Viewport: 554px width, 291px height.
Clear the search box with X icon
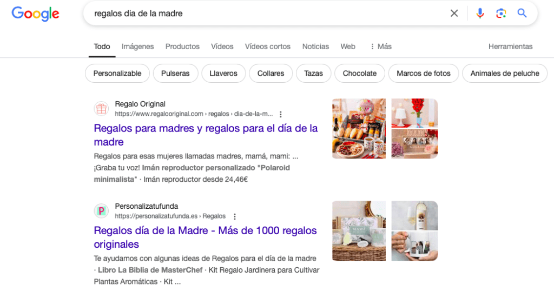(454, 14)
